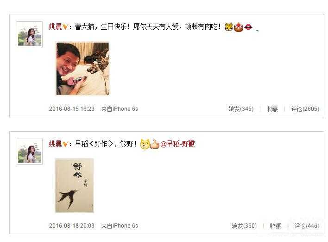This screenshot has width=328, height=242.
Task: Click the yellow doge emoji in second post
Action: coord(145,144)
